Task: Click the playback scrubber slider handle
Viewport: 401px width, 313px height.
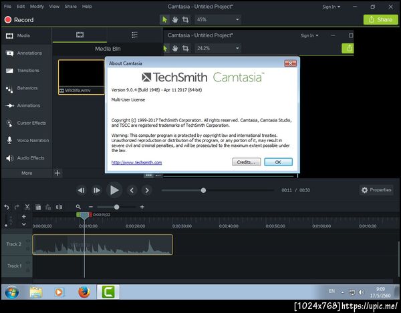Action: click(203, 190)
